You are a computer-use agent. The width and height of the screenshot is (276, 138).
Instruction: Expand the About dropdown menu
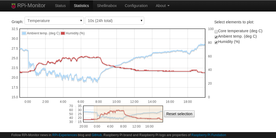point(163,6)
